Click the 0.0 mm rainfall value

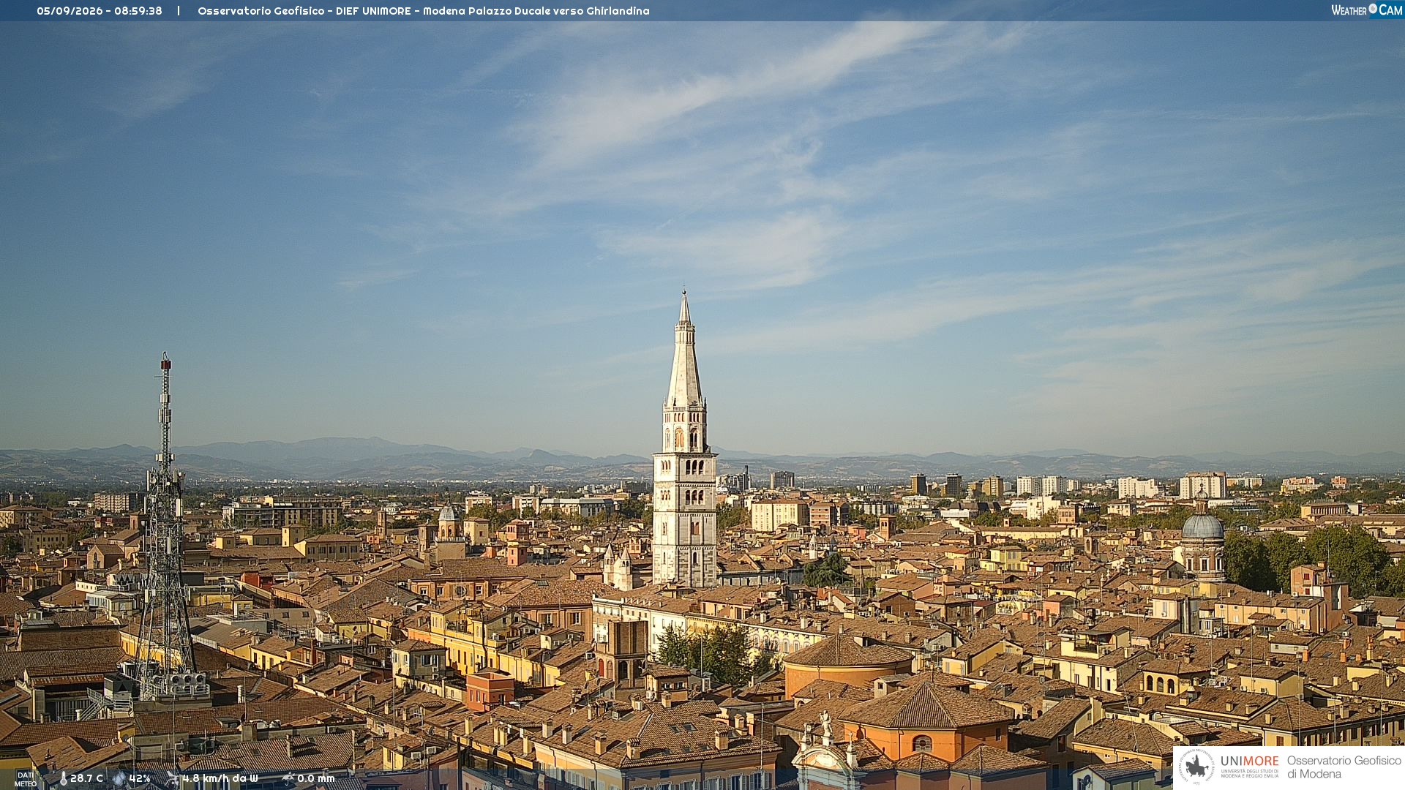coord(315,778)
